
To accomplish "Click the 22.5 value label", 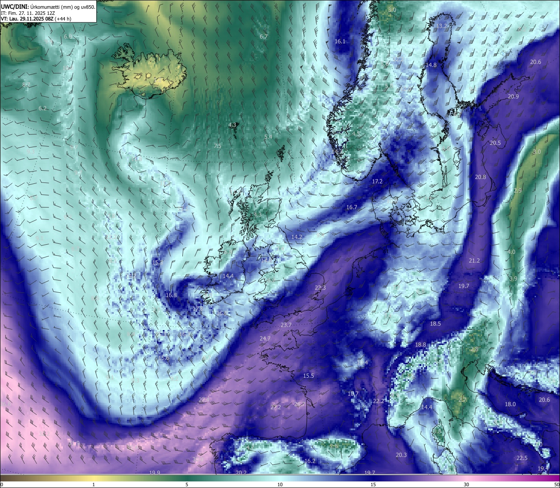I will [x=522, y=458].
